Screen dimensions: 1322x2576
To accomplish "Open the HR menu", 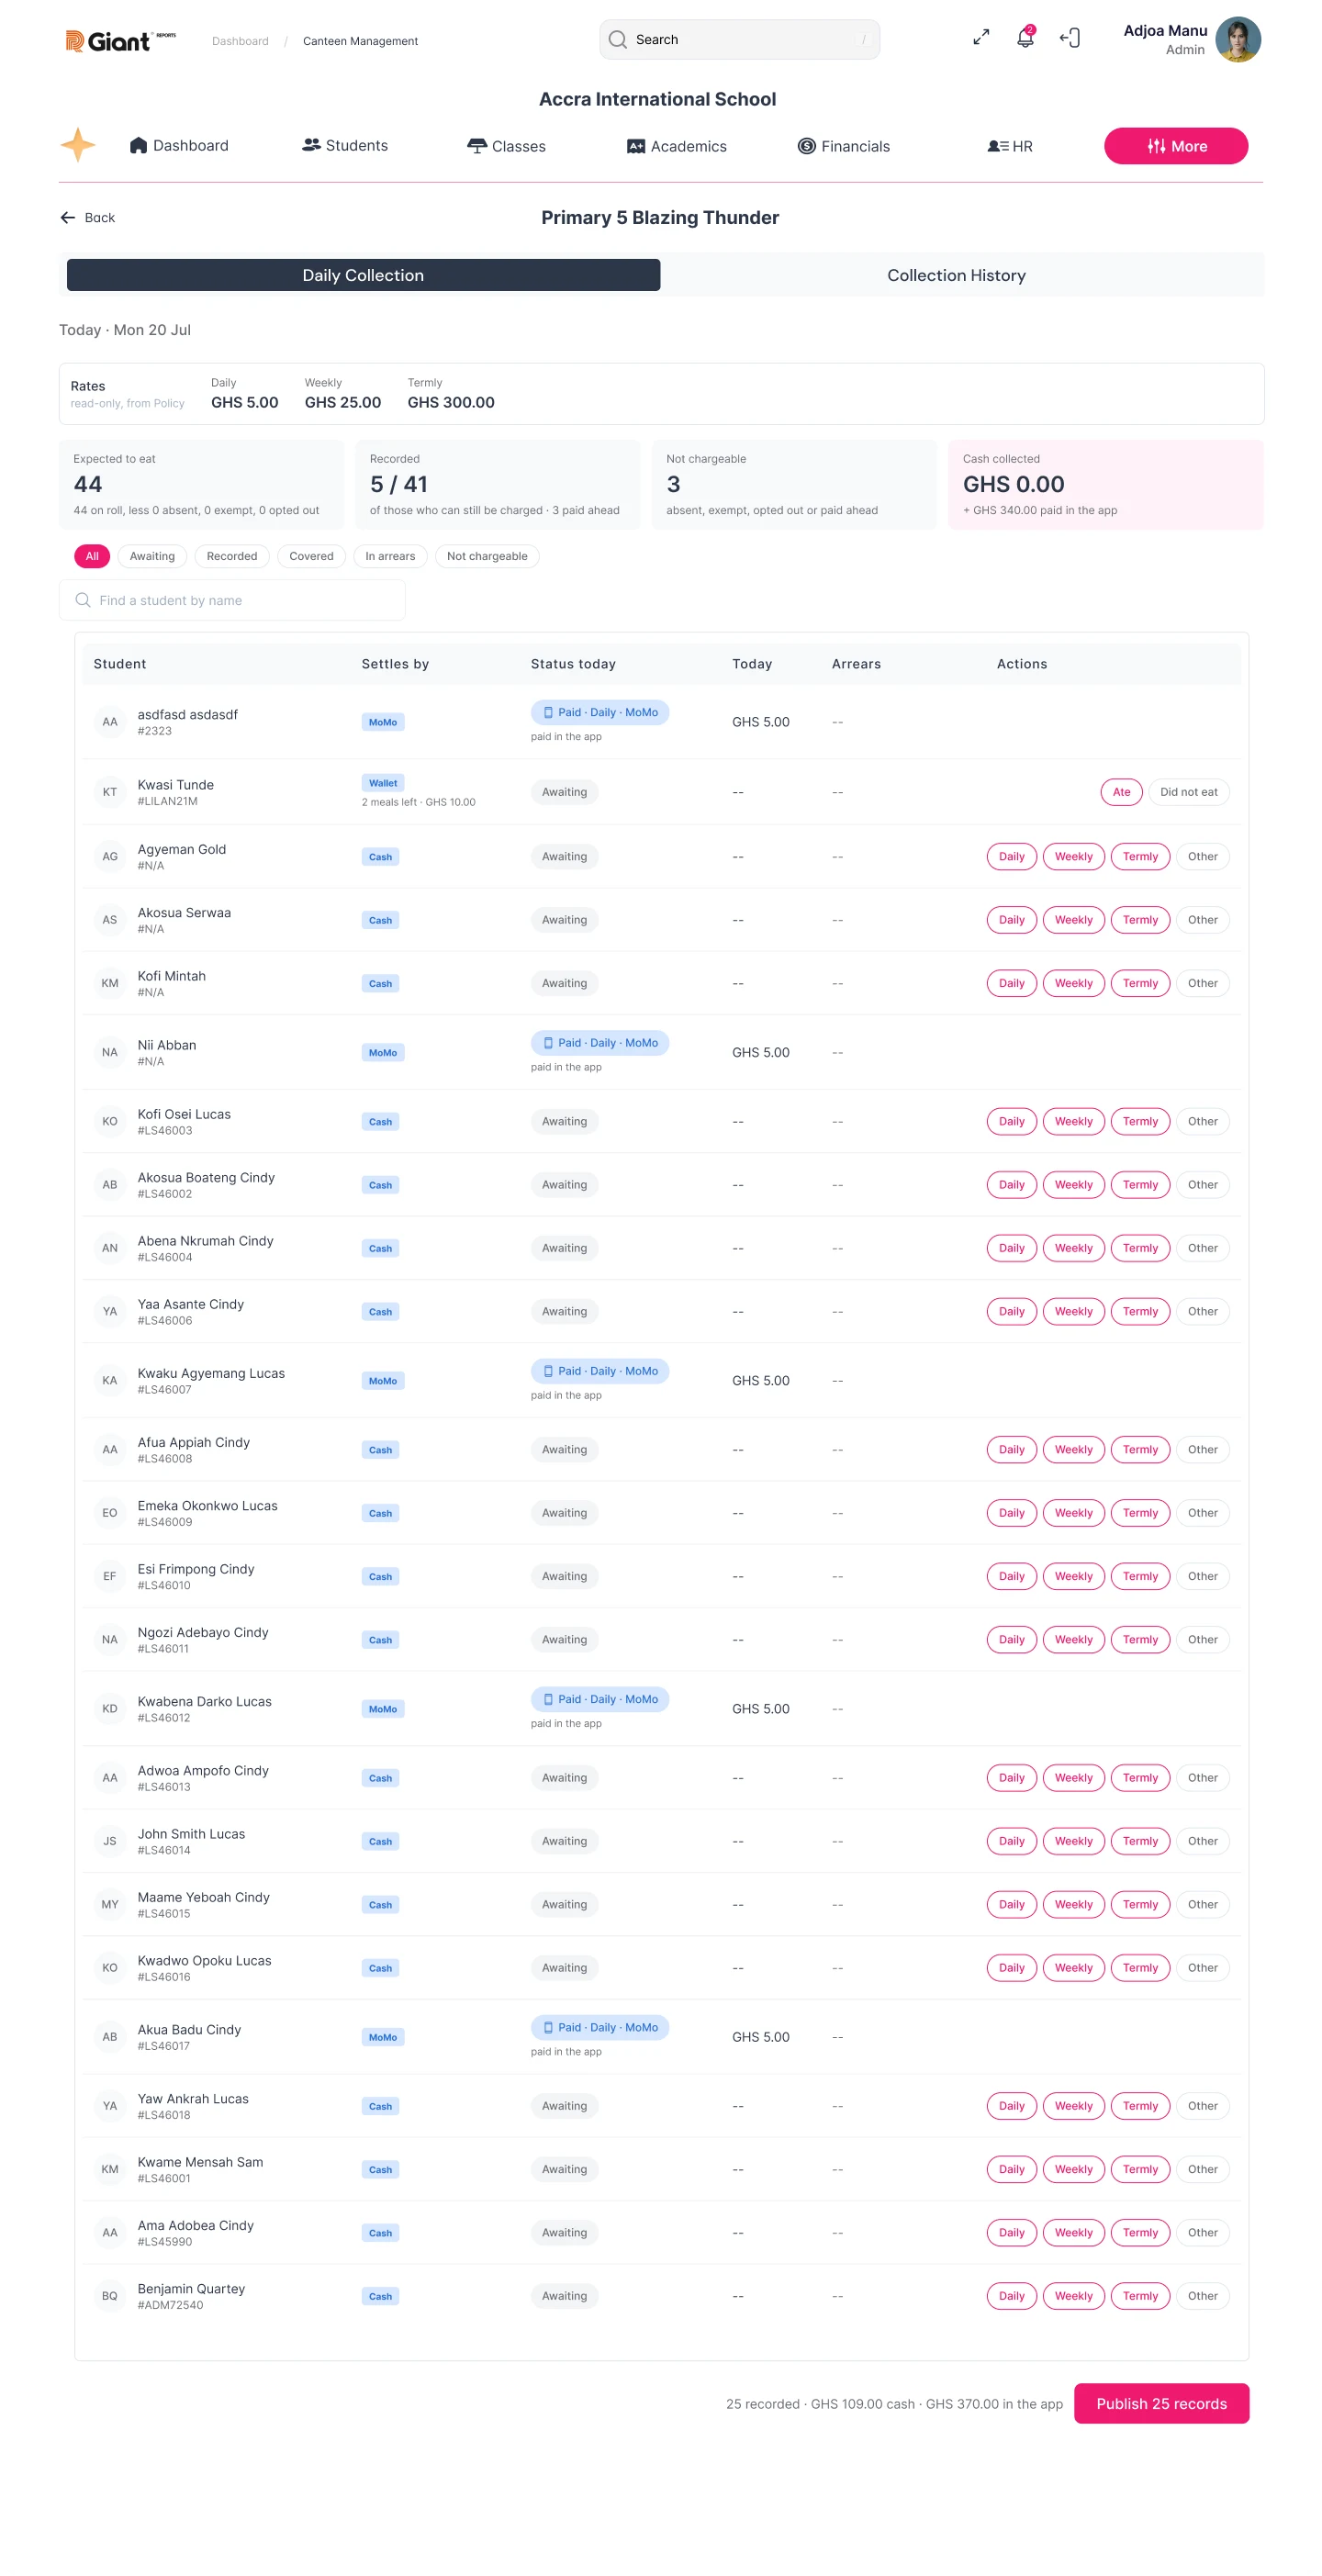I will 1010,146.
